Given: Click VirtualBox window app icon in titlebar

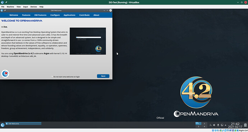Looking at the screenshot, I should [x=2, y=3].
